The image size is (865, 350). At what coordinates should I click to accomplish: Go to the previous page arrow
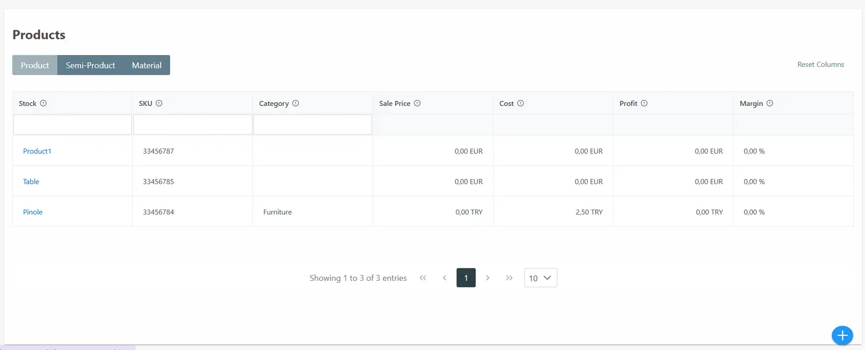point(444,278)
